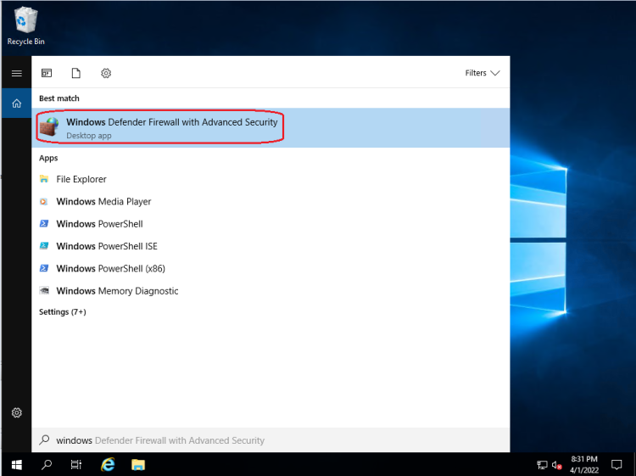Launch File Explorer from Apps list
Image resolution: width=636 pixels, height=476 pixels.
point(271,179)
